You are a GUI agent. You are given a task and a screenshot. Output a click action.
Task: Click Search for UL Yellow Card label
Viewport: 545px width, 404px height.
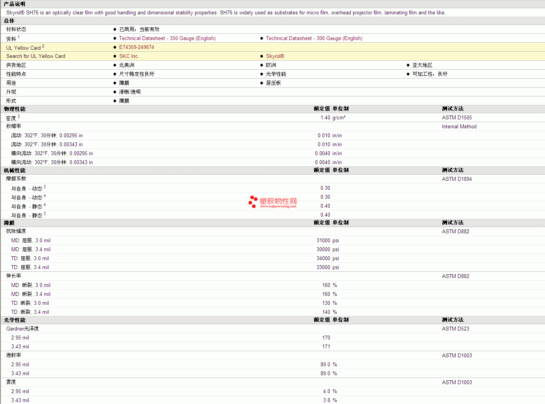(36, 56)
